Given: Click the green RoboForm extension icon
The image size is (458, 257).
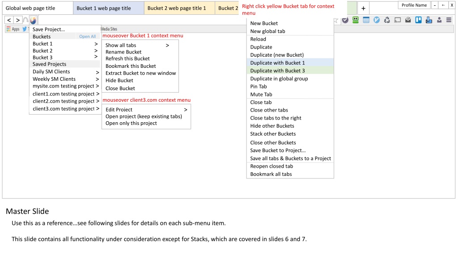Looking at the screenshot, I should pyautogui.click(x=356, y=20).
